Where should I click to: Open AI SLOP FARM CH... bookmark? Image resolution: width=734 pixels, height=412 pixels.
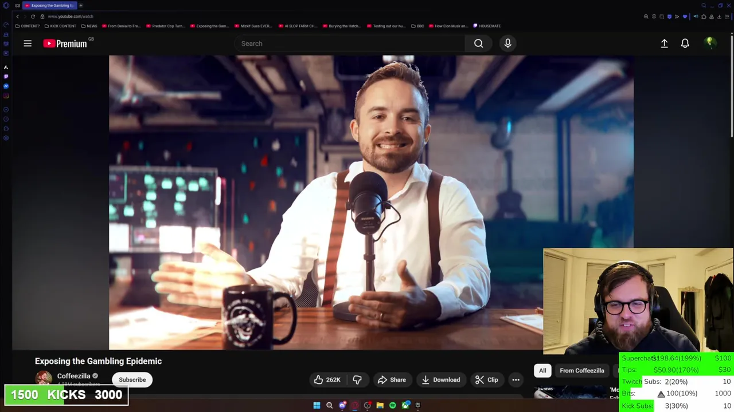click(x=298, y=26)
